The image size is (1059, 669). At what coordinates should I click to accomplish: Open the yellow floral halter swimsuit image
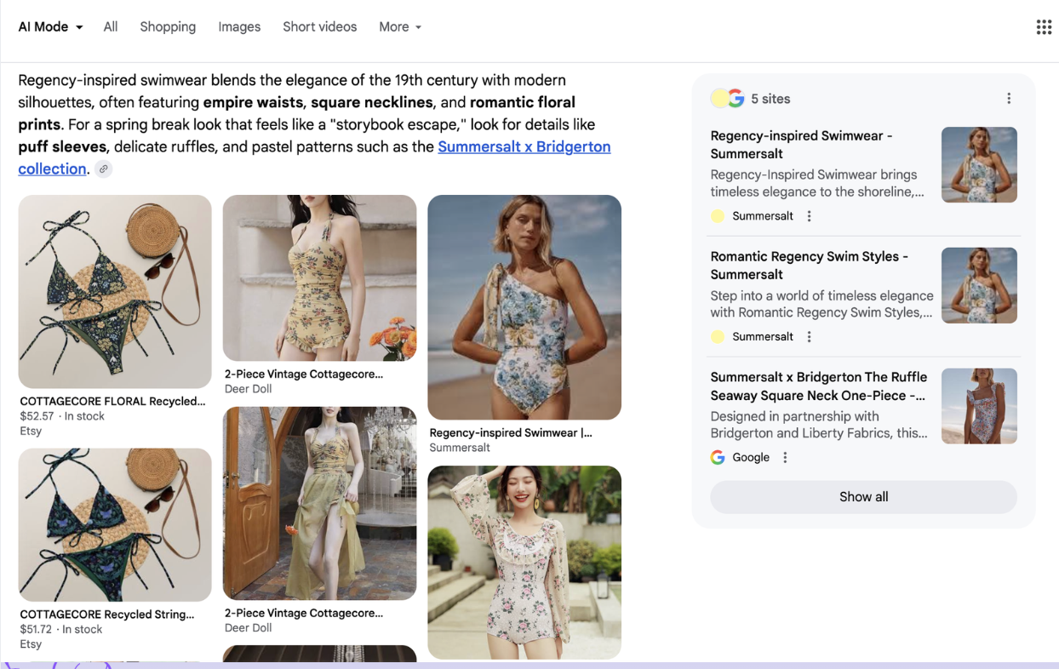point(319,278)
